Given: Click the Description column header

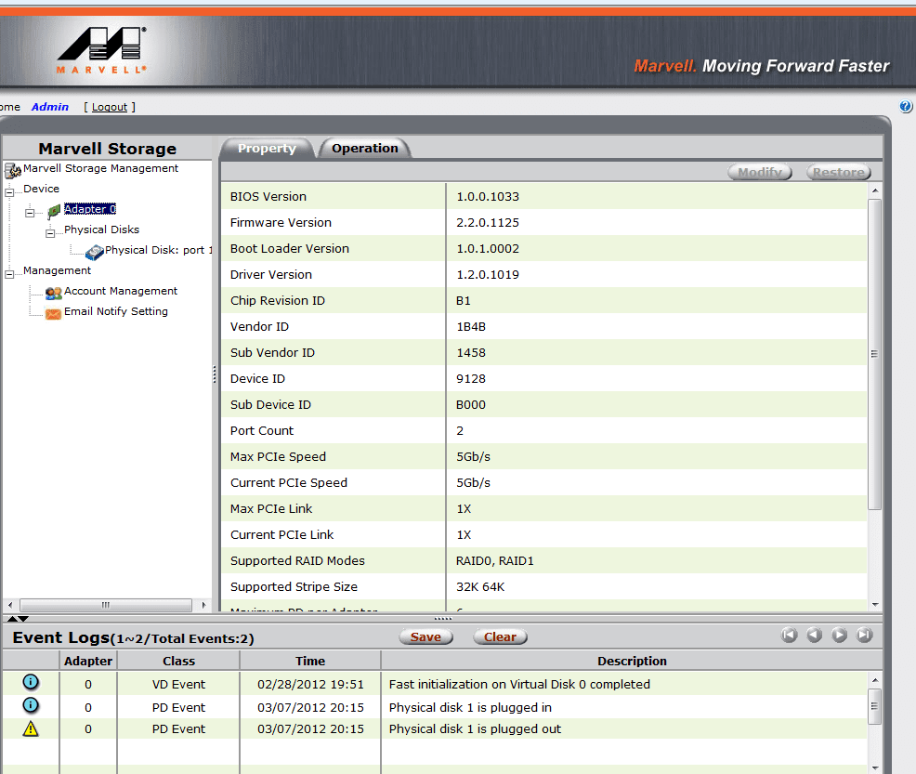Looking at the screenshot, I should tap(632, 661).
